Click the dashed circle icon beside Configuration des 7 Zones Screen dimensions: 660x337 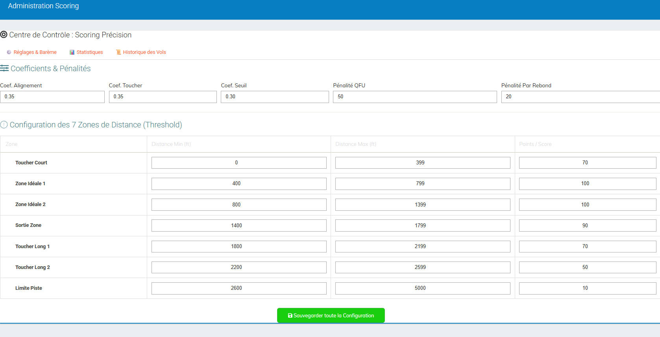[x=4, y=125]
